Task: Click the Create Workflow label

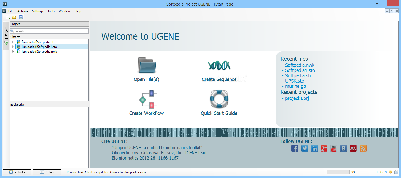Action: click(x=146, y=113)
